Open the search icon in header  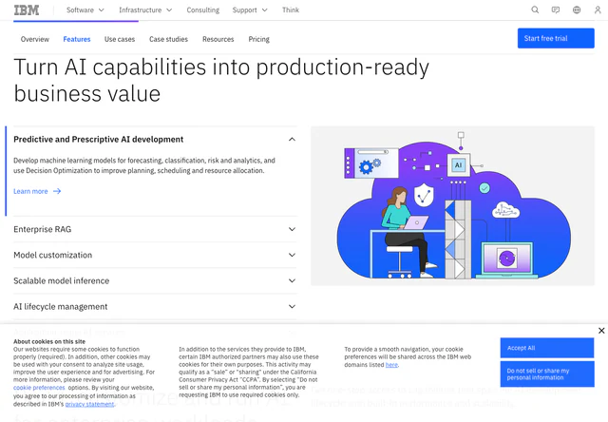535,10
